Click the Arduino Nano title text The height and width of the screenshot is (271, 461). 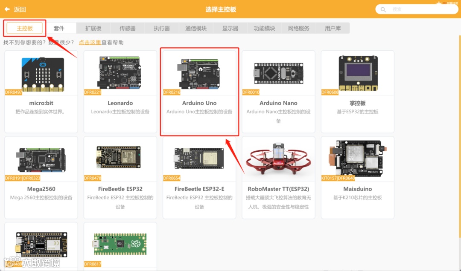(278, 103)
